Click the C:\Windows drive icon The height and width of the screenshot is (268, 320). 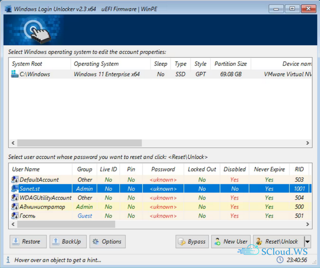click(x=15, y=74)
